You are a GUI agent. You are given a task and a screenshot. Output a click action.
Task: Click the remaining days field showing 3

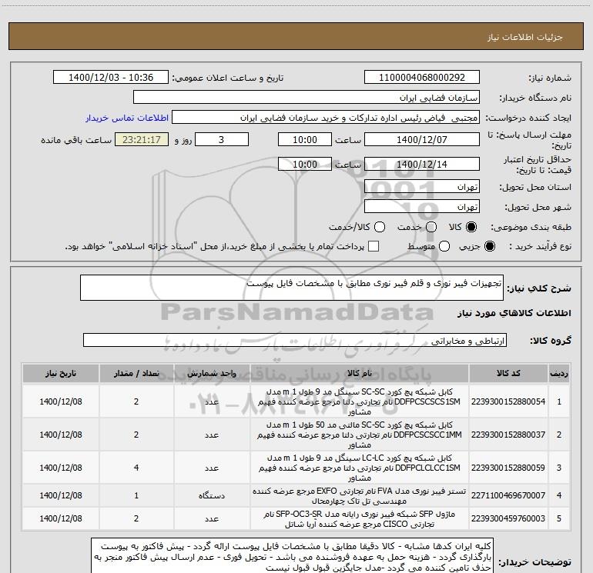222,140
